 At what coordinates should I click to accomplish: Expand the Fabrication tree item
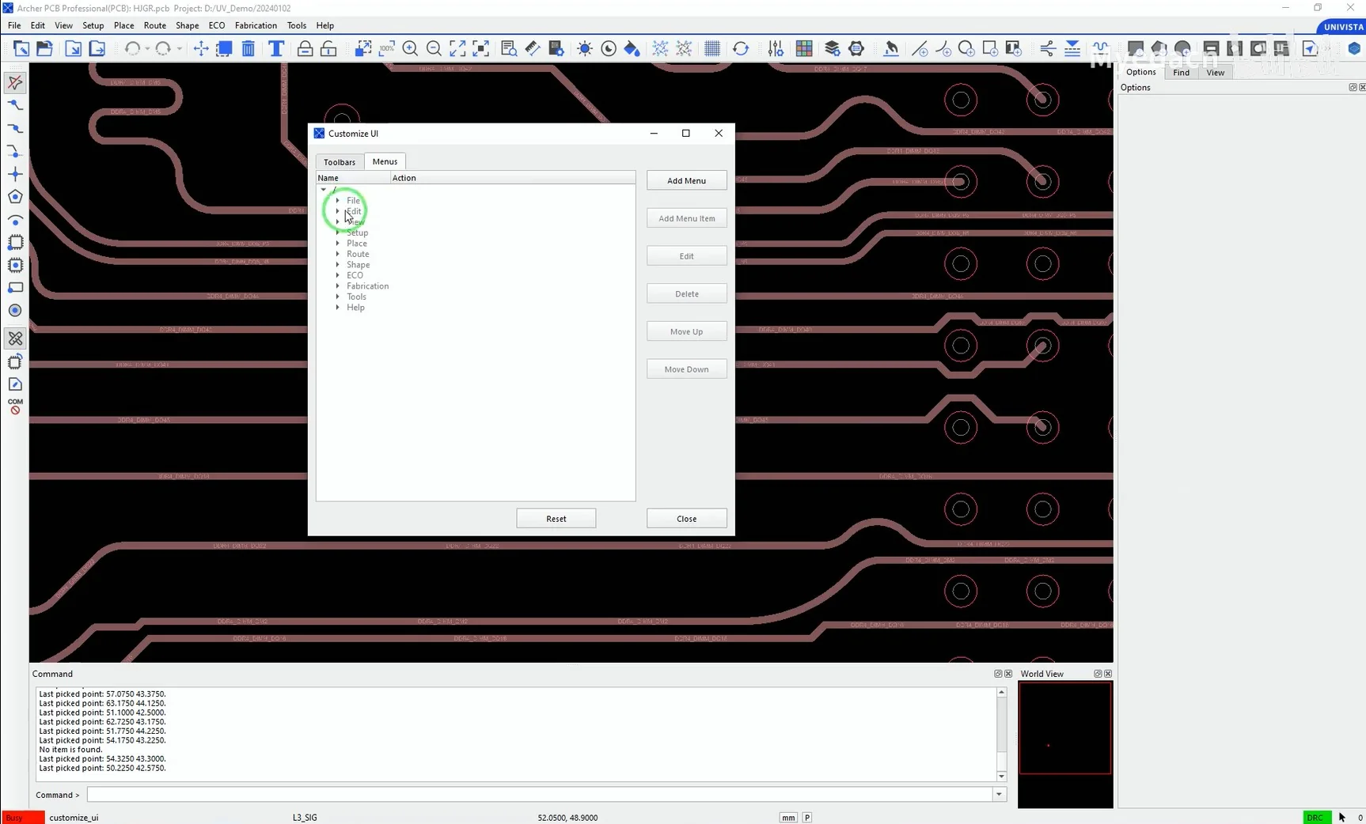tap(337, 285)
